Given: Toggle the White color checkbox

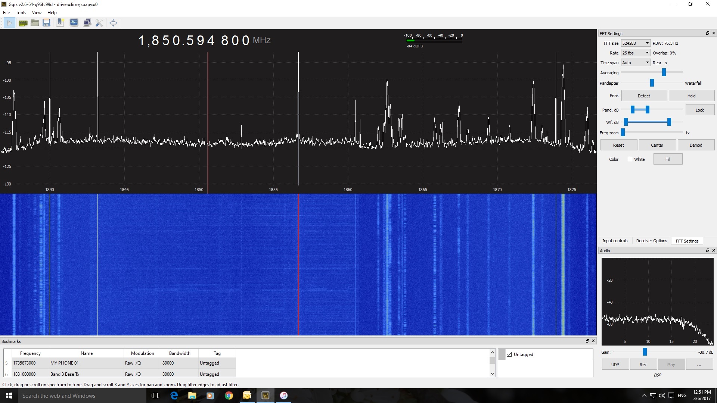Looking at the screenshot, I should pos(630,159).
